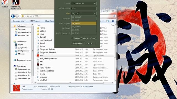Choose de_train from the map list
This screenshot has height=99, width=177.
(84, 33)
